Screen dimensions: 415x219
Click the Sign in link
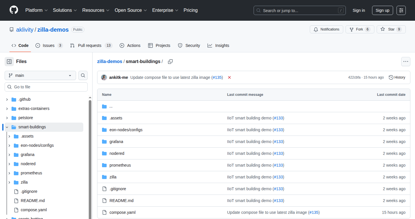point(359,10)
